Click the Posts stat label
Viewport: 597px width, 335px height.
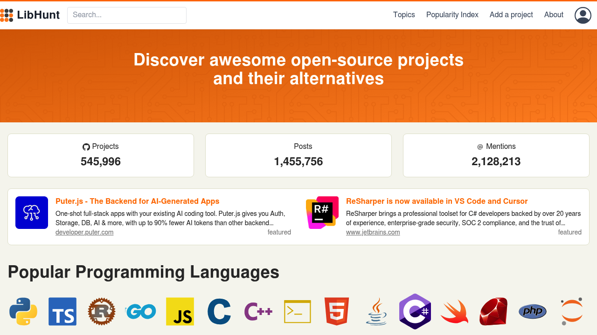coord(303,147)
